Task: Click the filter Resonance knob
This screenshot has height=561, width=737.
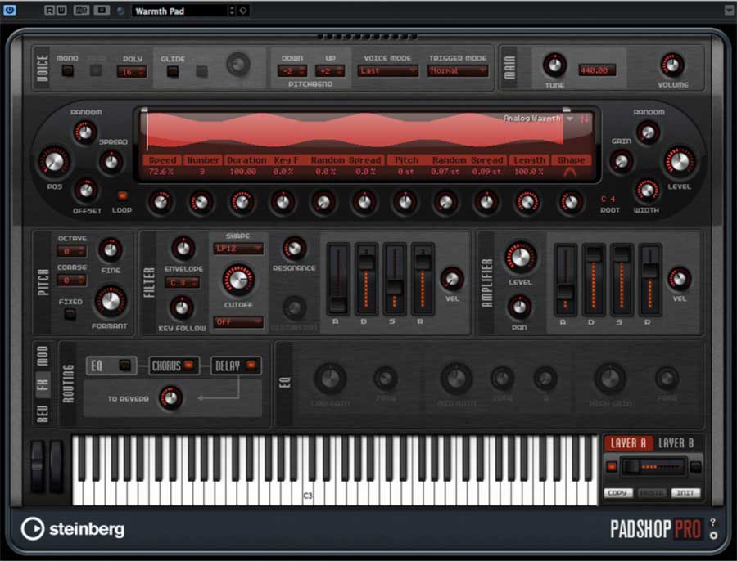Action: point(294,248)
